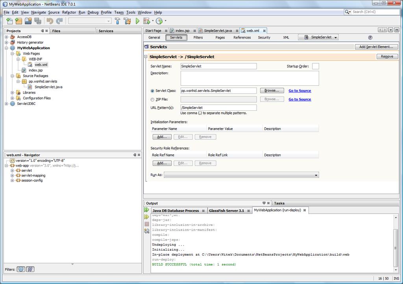
Task: Maximize the editor window icon
Action: pos(397,30)
